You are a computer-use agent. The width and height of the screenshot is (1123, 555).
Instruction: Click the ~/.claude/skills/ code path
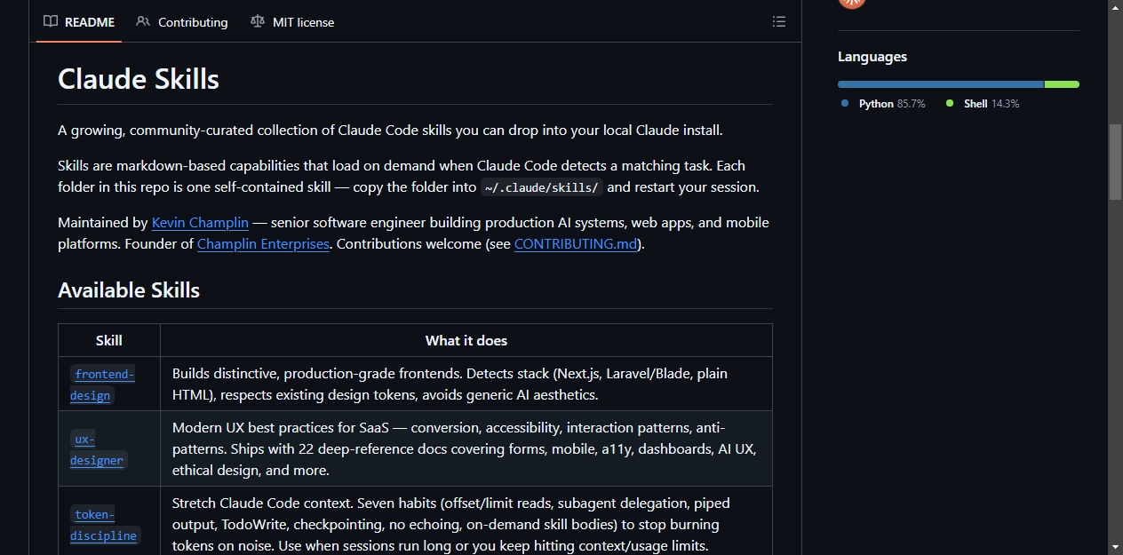pyautogui.click(x=542, y=187)
